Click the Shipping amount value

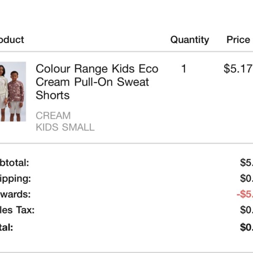click(247, 178)
